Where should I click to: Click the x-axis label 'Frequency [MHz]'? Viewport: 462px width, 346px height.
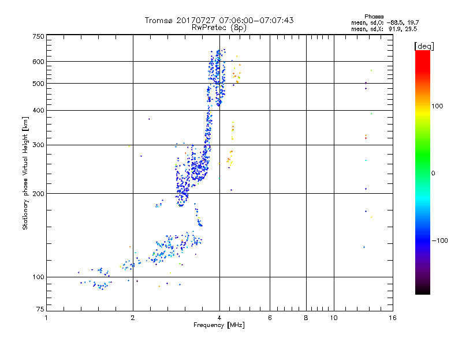pos(219,325)
